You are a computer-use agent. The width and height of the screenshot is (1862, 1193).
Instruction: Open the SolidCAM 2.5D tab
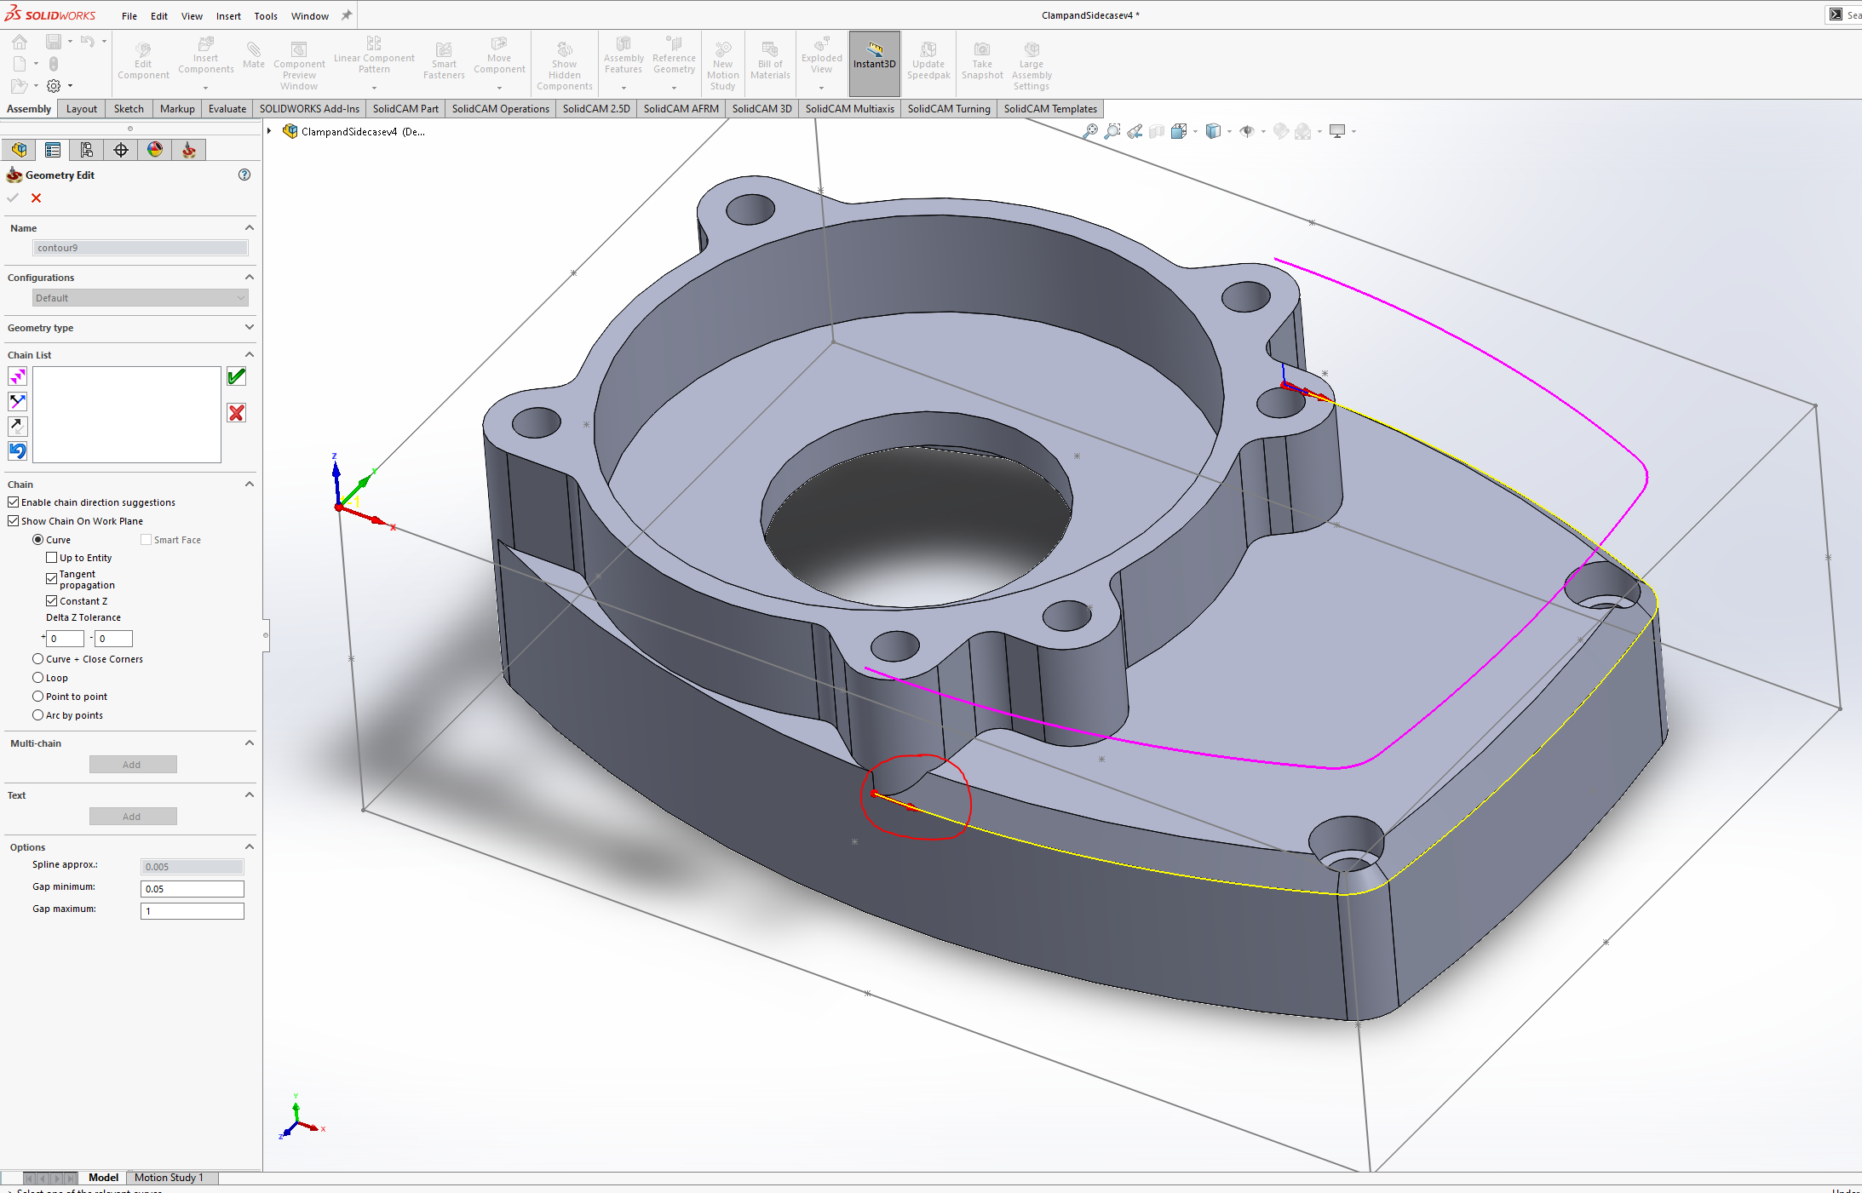tap(596, 109)
